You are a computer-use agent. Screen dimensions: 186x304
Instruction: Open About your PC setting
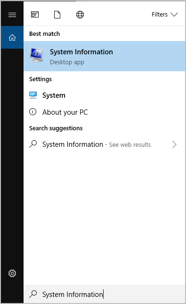click(104, 112)
